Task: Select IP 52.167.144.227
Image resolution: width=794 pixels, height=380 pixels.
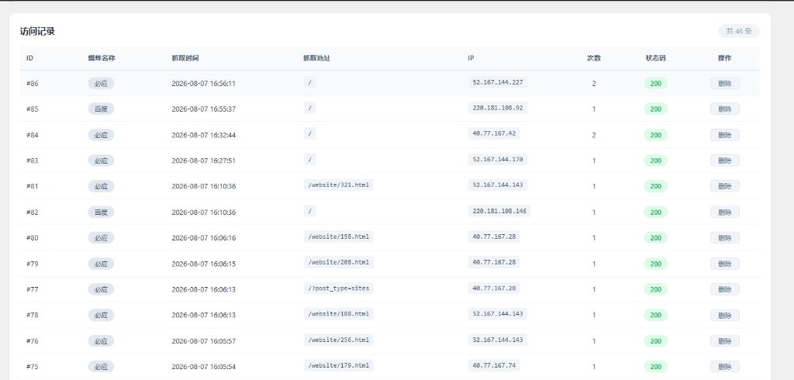Action: [x=497, y=82]
